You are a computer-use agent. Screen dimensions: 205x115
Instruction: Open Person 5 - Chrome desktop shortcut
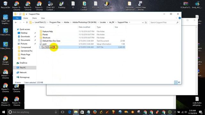5,88
